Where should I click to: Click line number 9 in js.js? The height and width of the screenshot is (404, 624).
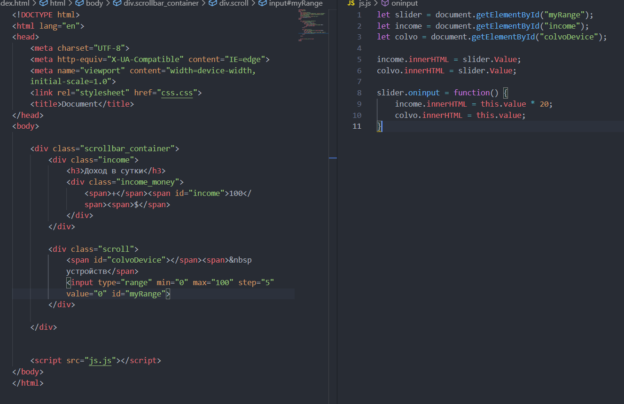point(359,104)
